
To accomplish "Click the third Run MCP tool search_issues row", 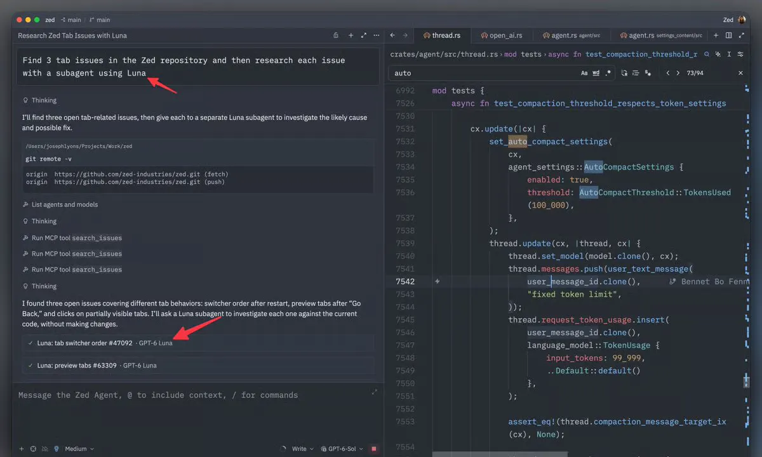I will click(72, 270).
